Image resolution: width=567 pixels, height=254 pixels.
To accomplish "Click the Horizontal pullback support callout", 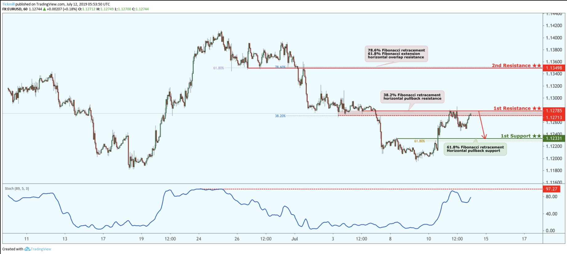I will tap(475, 149).
